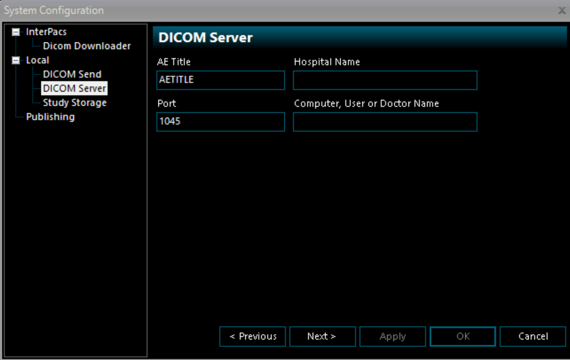Open Publishing settings page
570x360 pixels.
(x=50, y=117)
